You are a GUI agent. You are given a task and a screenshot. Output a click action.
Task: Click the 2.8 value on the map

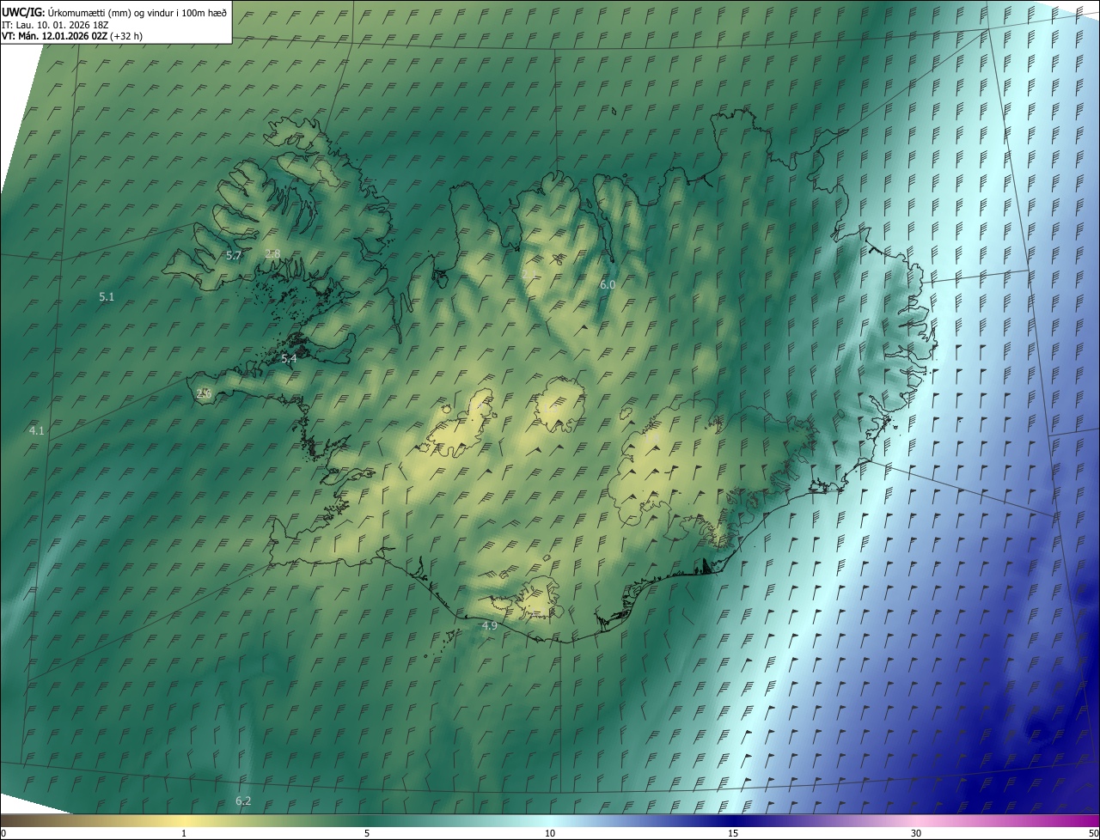point(272,253)
